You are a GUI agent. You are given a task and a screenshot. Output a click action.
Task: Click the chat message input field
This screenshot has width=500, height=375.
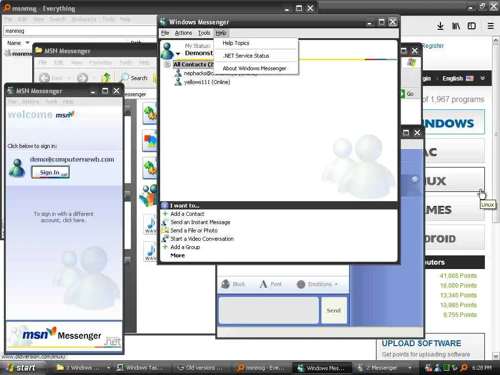tap(269, 311)
